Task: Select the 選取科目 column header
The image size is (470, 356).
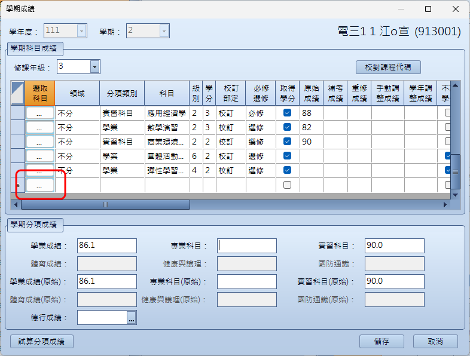Action: (40, 93)
